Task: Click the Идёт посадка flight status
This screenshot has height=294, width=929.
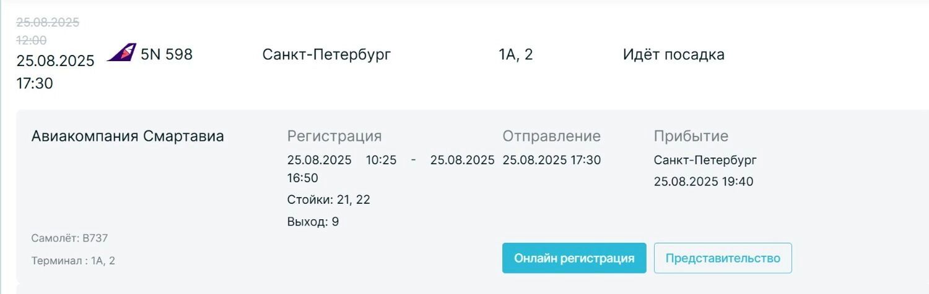Action: 673,54
